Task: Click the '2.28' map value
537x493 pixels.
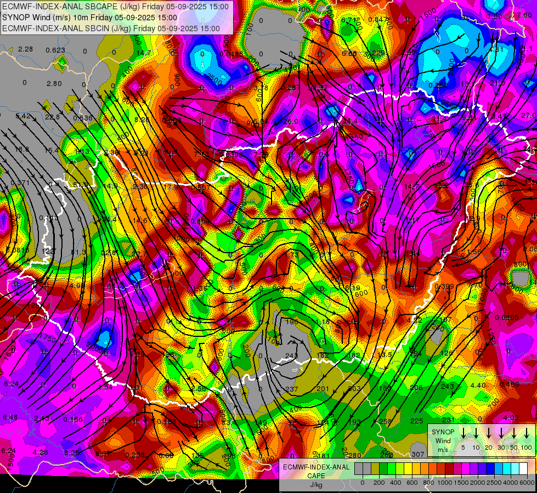Action: [25, 49]
